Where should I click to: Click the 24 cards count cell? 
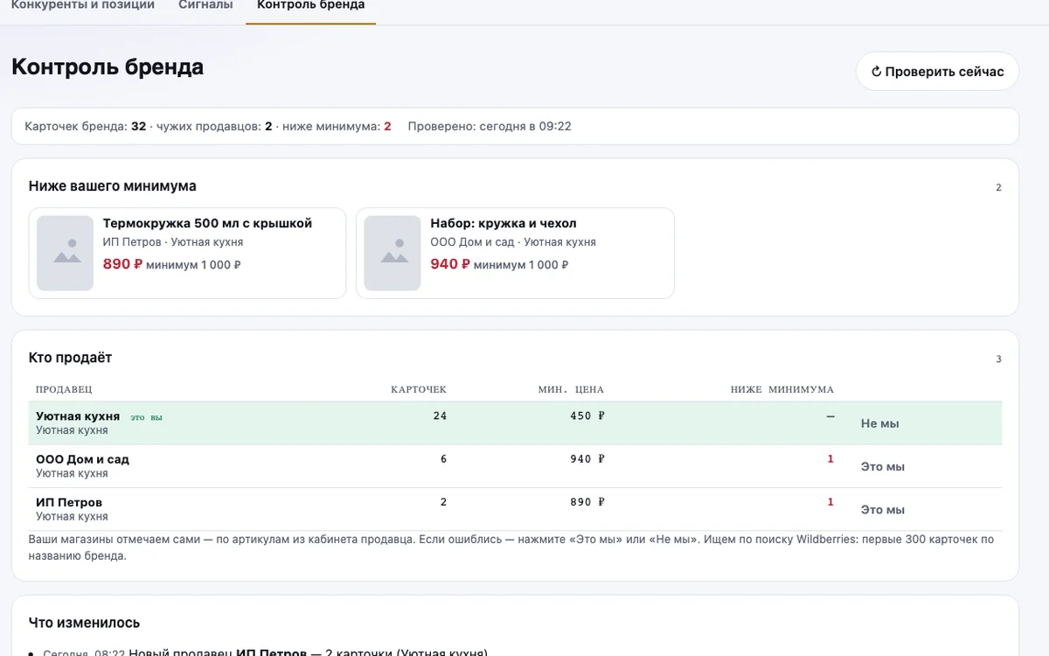pyautogui.click(x=440, y=416)
